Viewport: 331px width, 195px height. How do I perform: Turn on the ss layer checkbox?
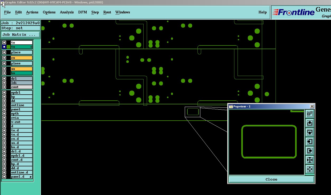click(4, 69)
